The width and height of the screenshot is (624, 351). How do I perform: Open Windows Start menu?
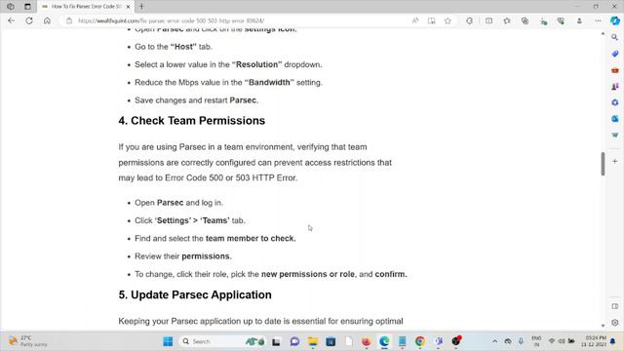pos(168,341)
